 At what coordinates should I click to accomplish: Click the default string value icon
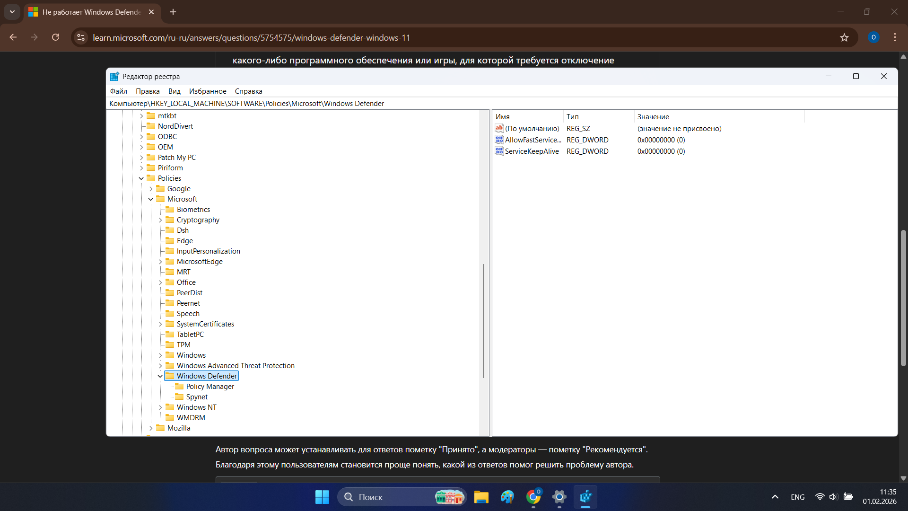[x=499, y=128]
